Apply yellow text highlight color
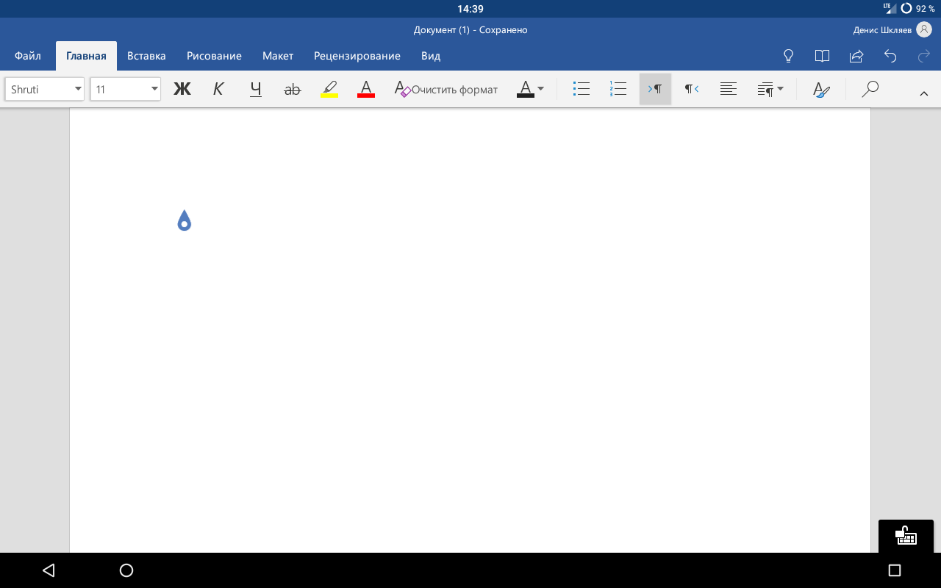The height and width of the screenshot is (588, 941). pyautogui.click(x=329, y=89)
